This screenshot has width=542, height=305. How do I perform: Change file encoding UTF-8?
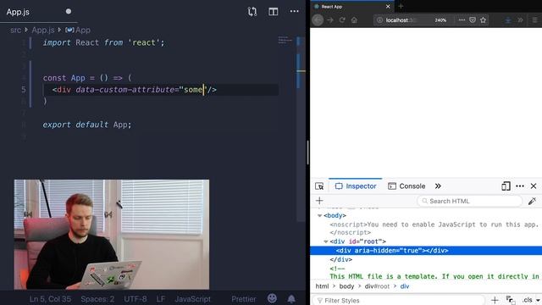[x=135, y=299]
